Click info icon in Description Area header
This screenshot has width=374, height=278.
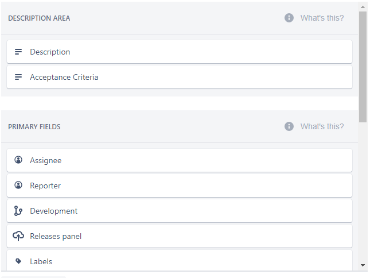tap(289, 18)
